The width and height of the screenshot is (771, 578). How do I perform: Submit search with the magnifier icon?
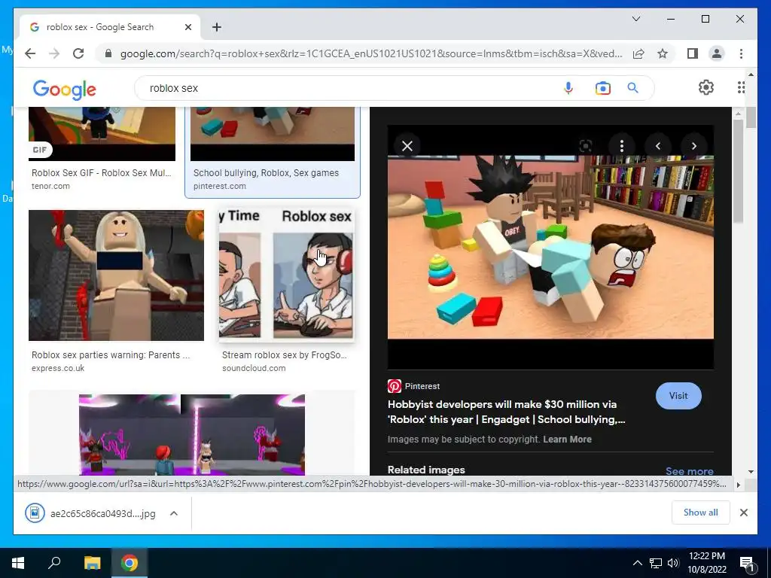click(x=632, y=88)
